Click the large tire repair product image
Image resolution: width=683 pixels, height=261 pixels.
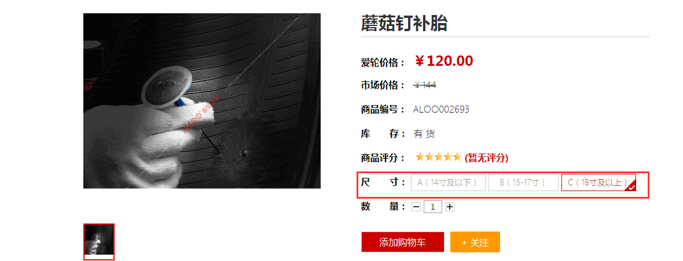pos(202,100)
